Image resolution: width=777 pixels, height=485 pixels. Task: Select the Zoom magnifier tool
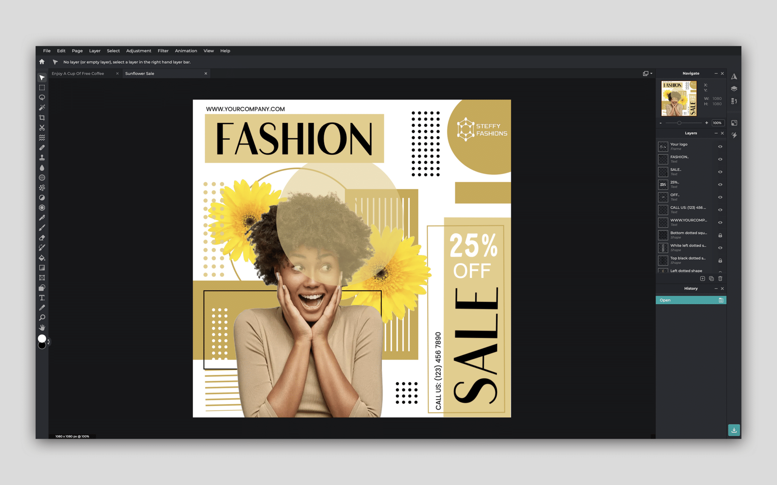42,318
